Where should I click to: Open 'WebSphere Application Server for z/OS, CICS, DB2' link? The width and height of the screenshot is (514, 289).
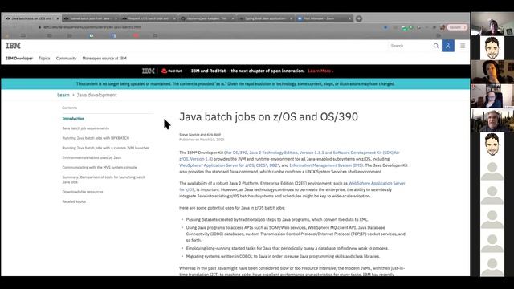point(230,165)
